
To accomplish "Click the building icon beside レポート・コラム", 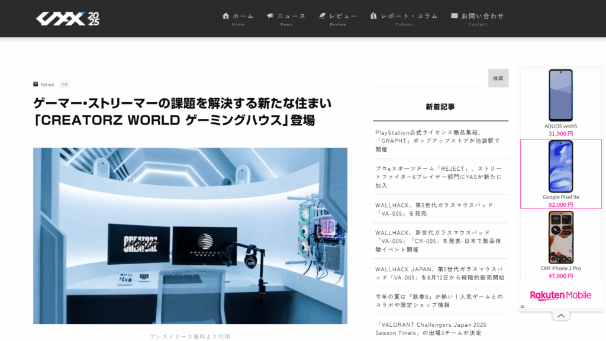I will (x=373, y=16).
